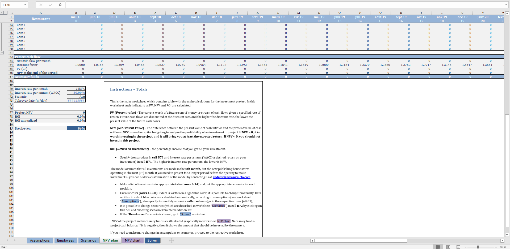
Task: Click the highlighted "Solver" link in instructions
Action: 185,214
